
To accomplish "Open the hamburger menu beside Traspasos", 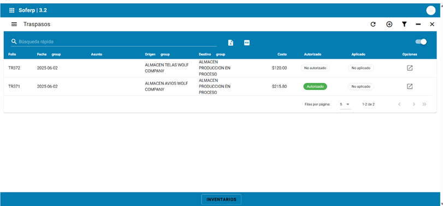I will pos(14,24).
